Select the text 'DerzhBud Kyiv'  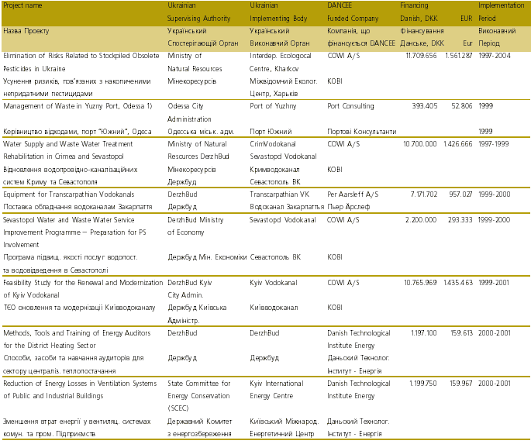pos(189,283)
